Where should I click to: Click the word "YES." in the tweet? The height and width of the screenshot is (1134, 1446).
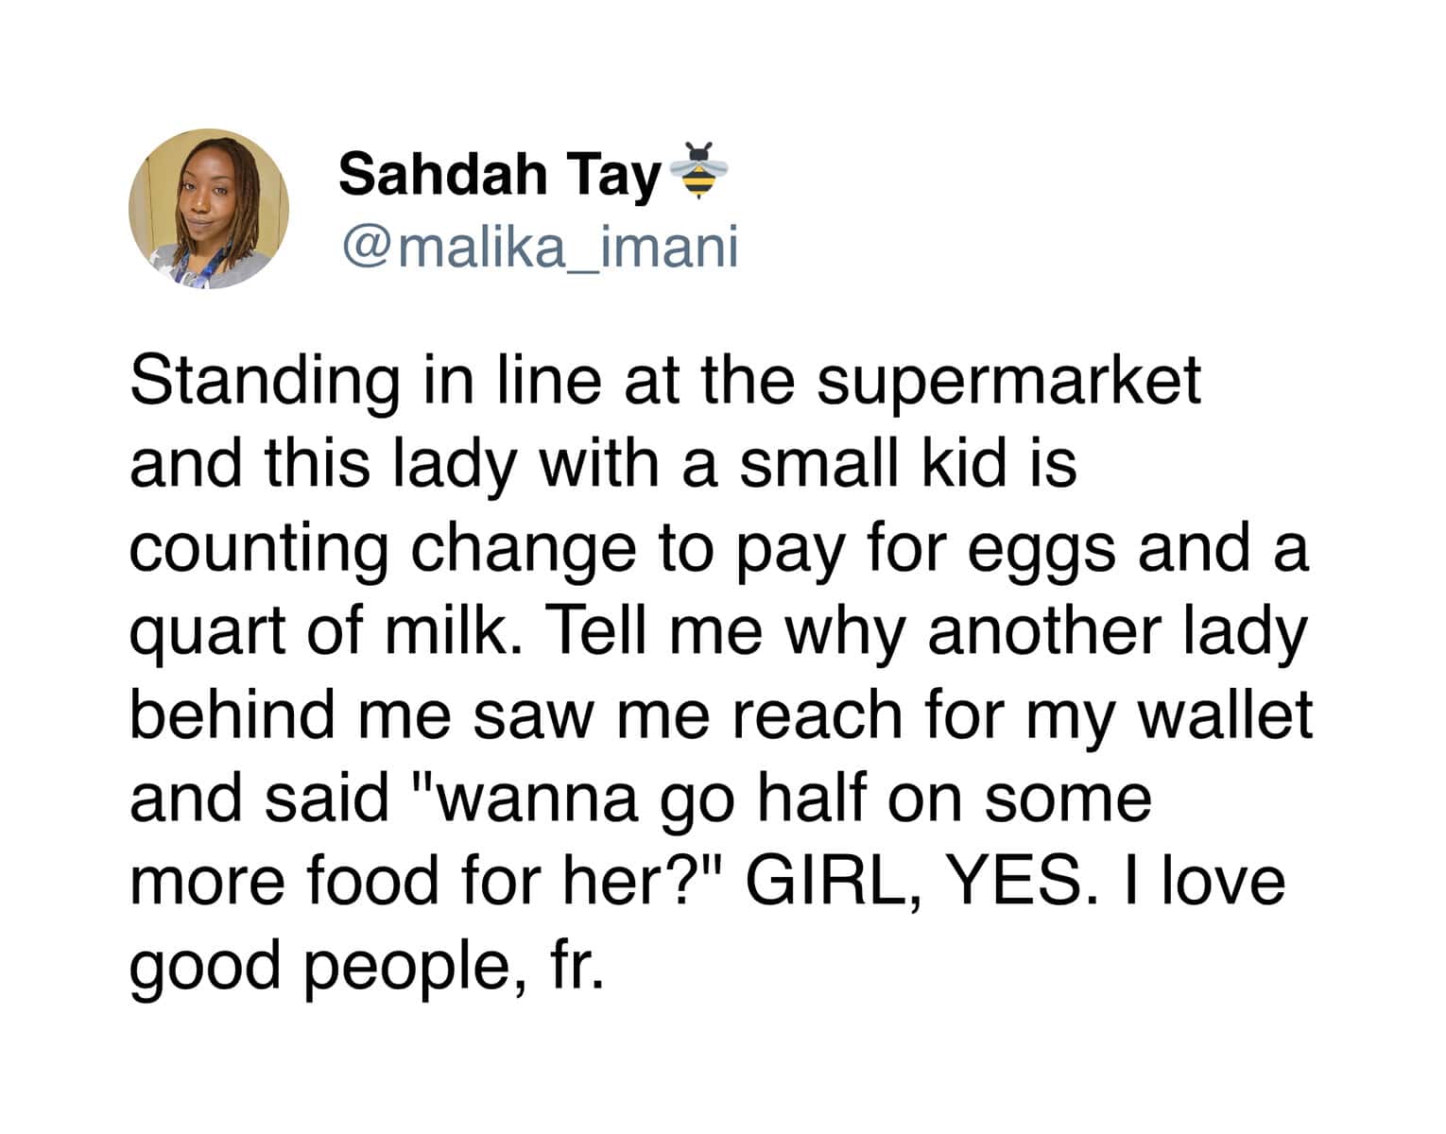coord(1018,881)
